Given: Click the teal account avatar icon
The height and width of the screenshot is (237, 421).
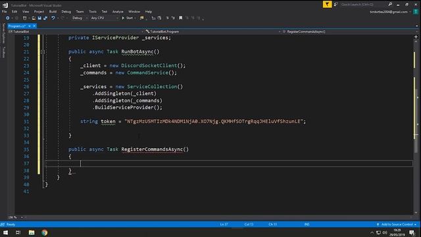Looking at the screenshot, I should point(416,12).
